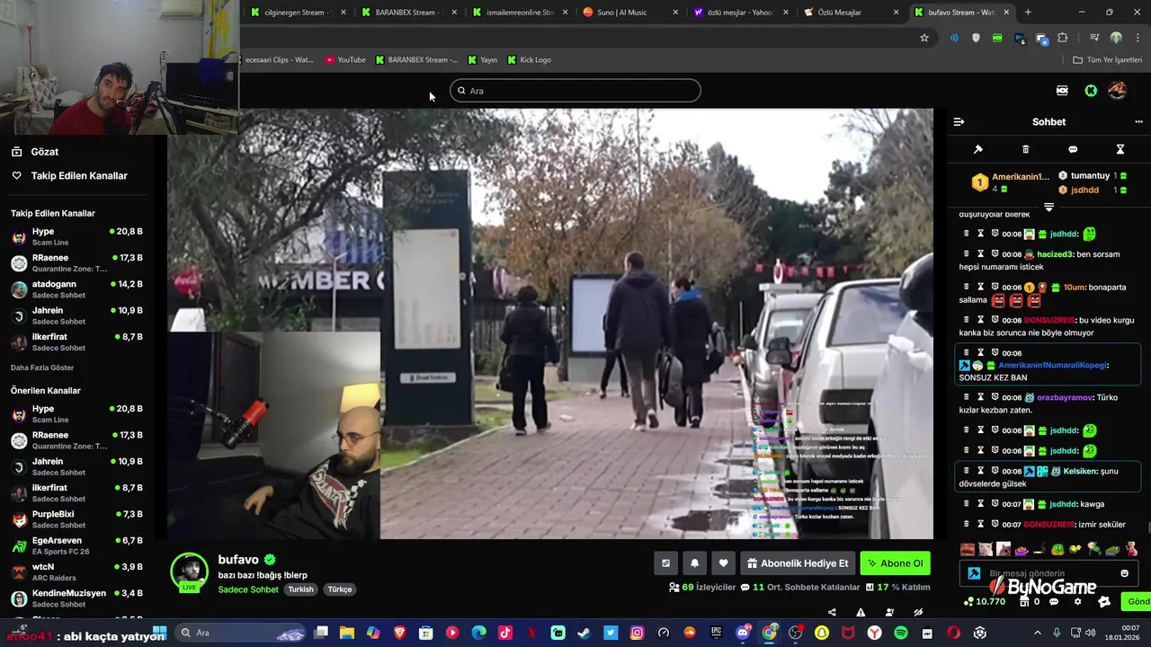The width and height of the screenshot is (1151, 647).
Task: Delete hacized3's chat message
Action: (x=967, y=254)
